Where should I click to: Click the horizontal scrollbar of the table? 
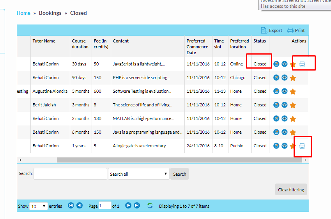pyautogui.click(x=179, y=160)
